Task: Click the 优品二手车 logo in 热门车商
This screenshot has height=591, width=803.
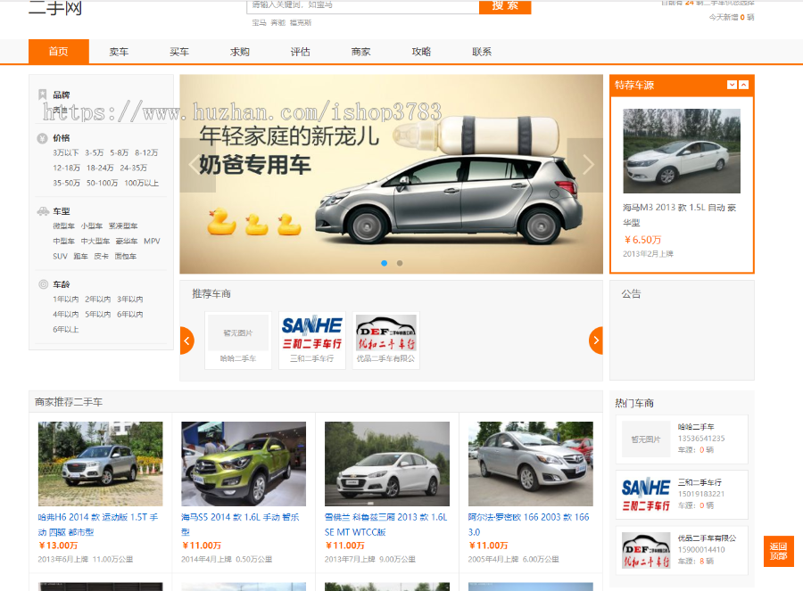Action: click(x=645, y=551)
